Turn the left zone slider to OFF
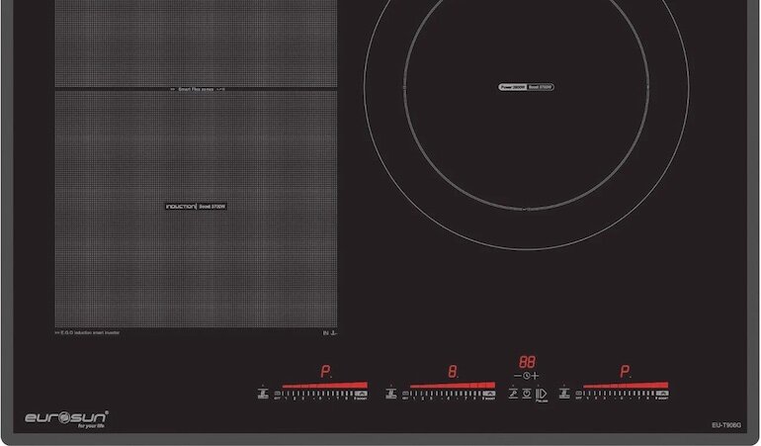Image resolution: width=761 pixels, height=446 pixels. (x=279, y=394)
